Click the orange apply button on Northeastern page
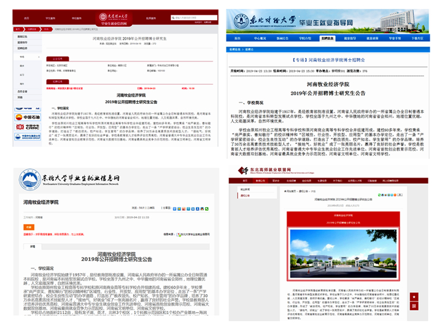 [x=29, y=227]
